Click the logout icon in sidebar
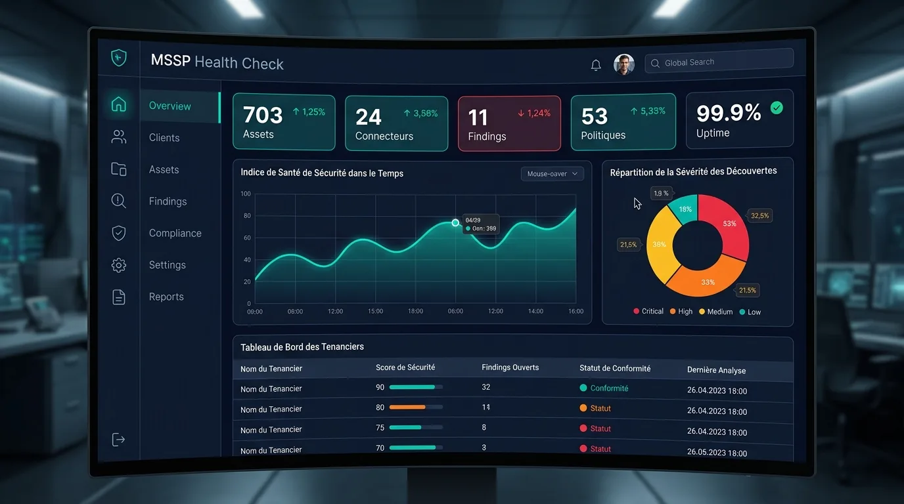 pos(119,440)
